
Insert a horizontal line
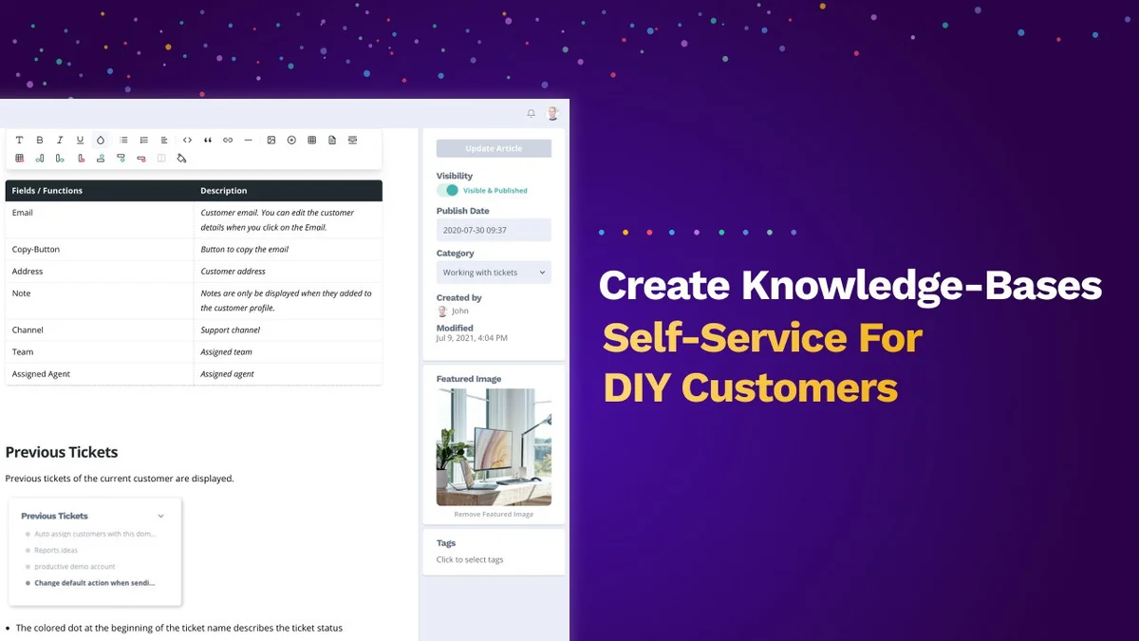(248, 141)
